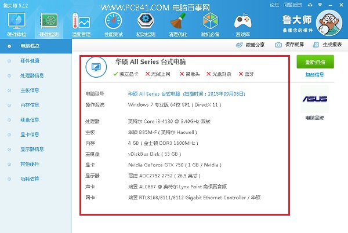The width and height of the screenshot is (348, 233).
Task: Click the Windows 7 专业版 operating system text
Action: pyautogui.click(x=175, y=105)
